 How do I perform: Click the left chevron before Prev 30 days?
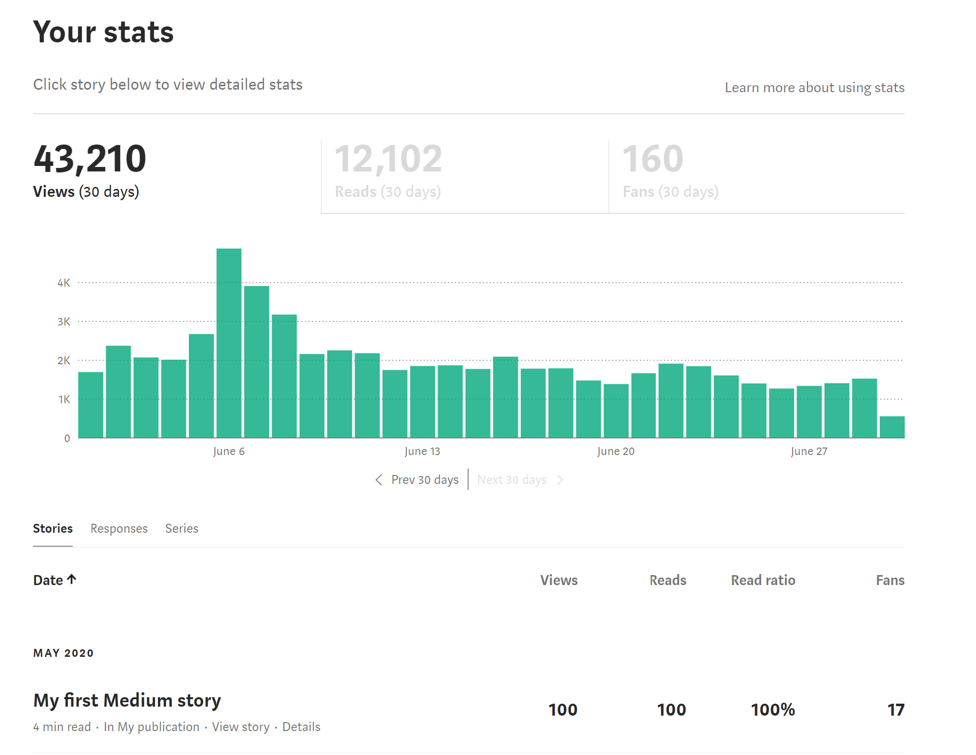point(379,480)
